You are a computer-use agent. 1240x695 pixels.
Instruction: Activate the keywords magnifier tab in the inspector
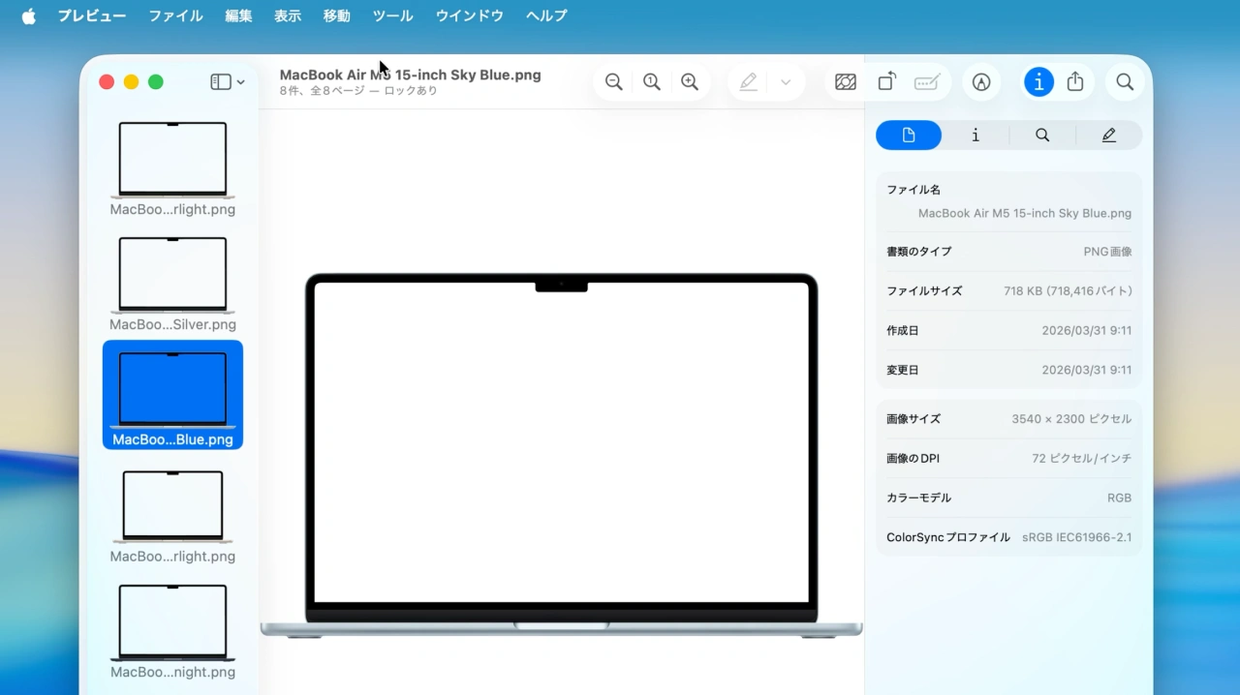click(1041, 135)
